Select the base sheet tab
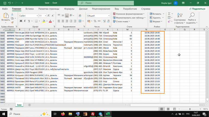 pos(19,105)
